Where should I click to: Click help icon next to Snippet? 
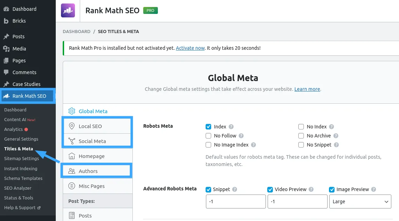click(235, 189)
